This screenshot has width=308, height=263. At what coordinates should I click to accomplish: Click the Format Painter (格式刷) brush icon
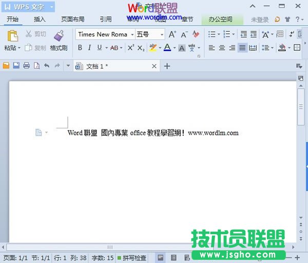[59, 36]
